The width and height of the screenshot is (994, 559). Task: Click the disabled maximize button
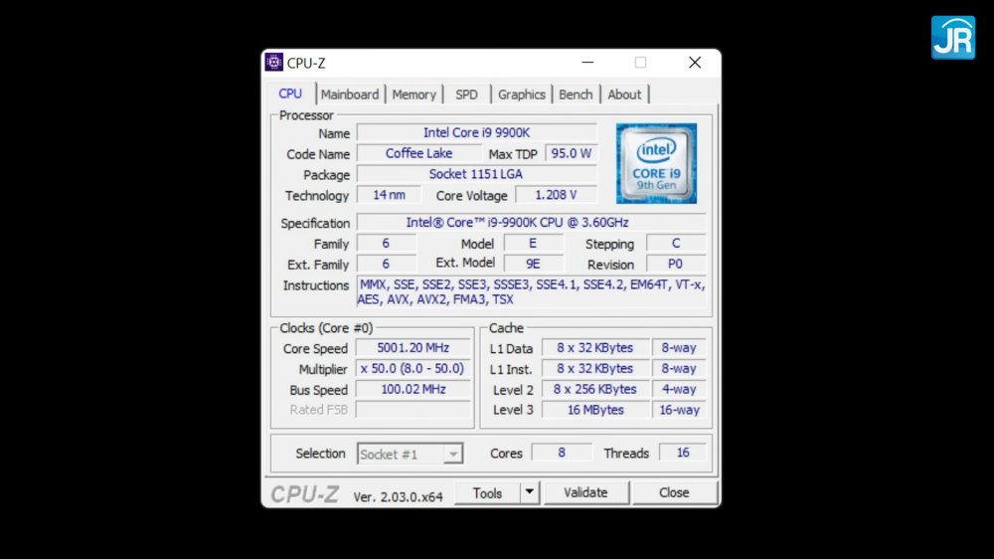(640, 63)
